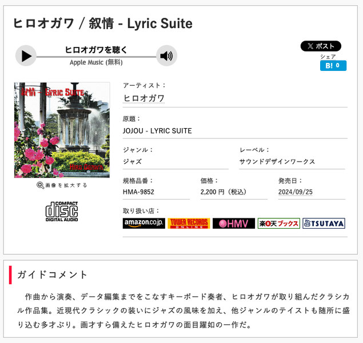The width and height of the screenshot is (363, 343).
Task: Open the 楽天ブックス store logo
Action: [279, 224]
